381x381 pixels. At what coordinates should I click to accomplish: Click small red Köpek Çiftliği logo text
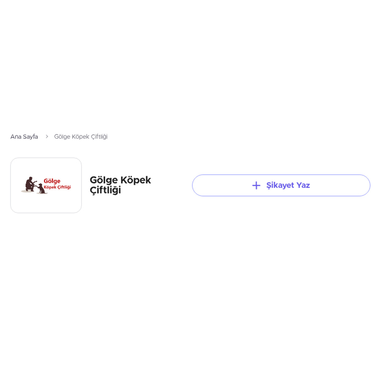[x=57, y=187]
